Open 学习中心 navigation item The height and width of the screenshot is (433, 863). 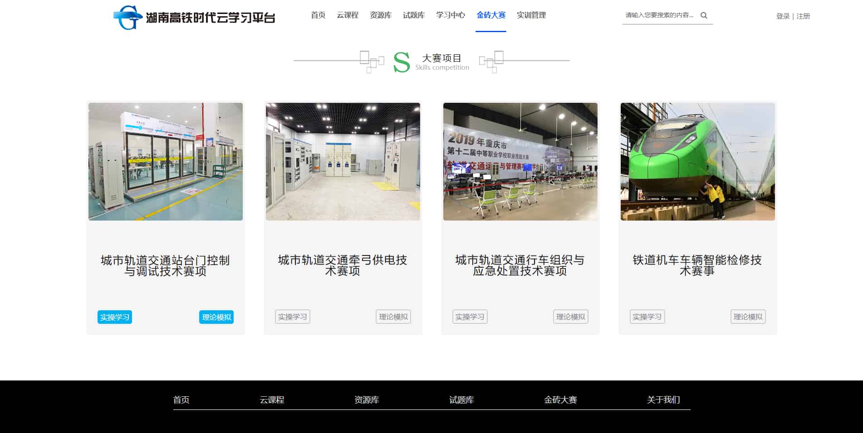tap(451, 15)
